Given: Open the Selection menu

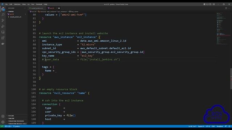Looking at the screenshot, I should (x=17, y=4).
